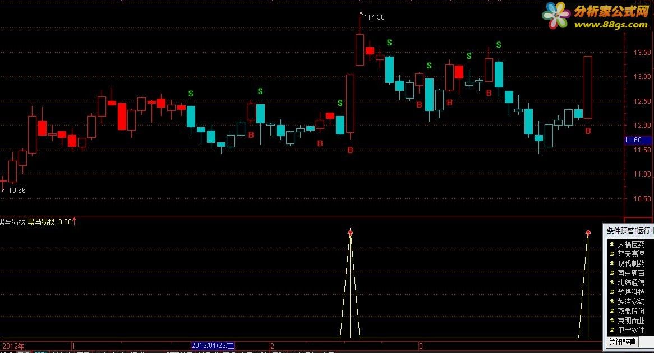Viewport: 654px width, 353px height.
Task: Click the 2012年 label on the time axis
Action: 13,346
